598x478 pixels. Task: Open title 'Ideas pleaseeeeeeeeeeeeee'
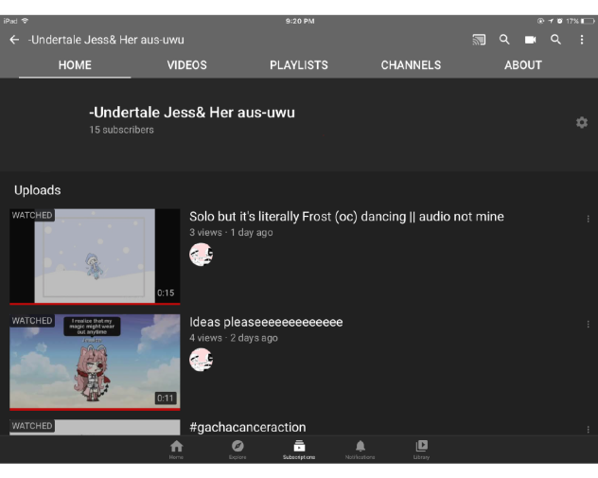pyautogui.click(x=266, y=323)
